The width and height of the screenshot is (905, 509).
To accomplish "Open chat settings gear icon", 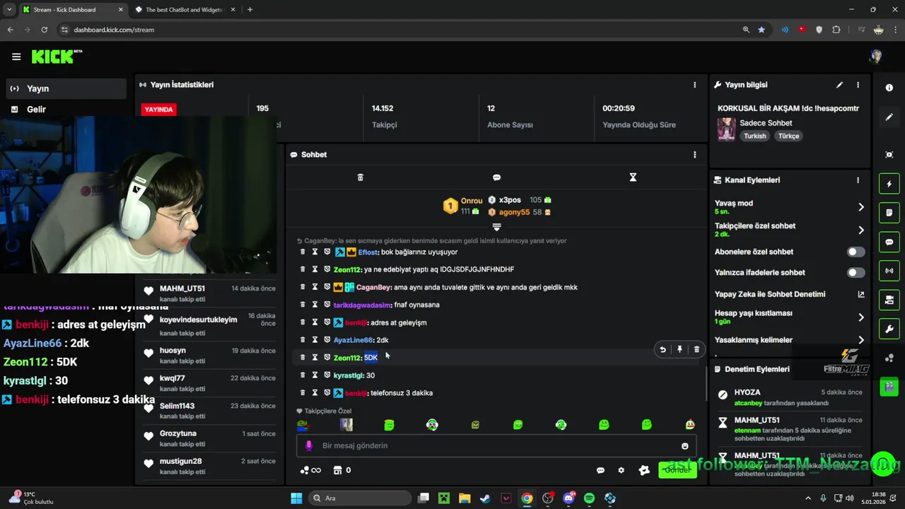I will click(x=621, y=470).
